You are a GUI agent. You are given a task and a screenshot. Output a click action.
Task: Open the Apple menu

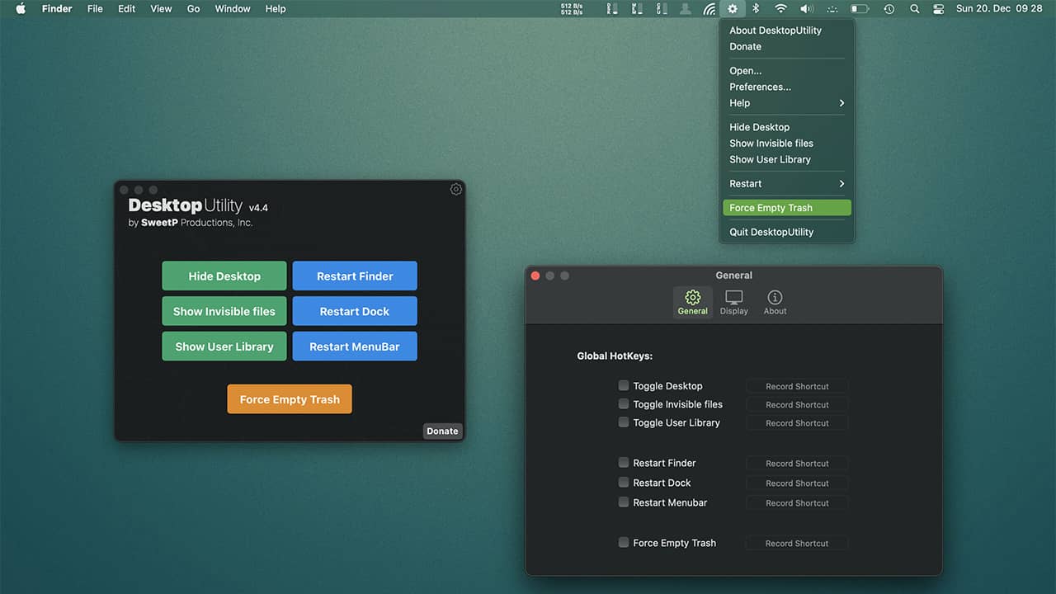[21, 9]
